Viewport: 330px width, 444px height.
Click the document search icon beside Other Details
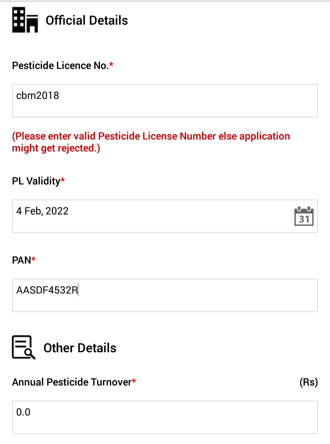pyautogui.click(x=24, y=347)
